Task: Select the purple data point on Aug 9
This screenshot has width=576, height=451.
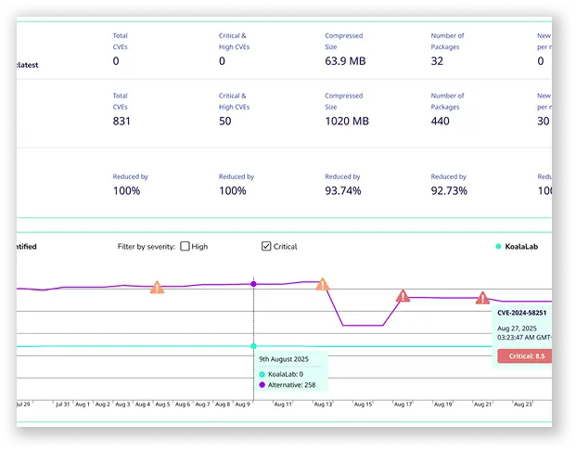Action: point(253,284)
